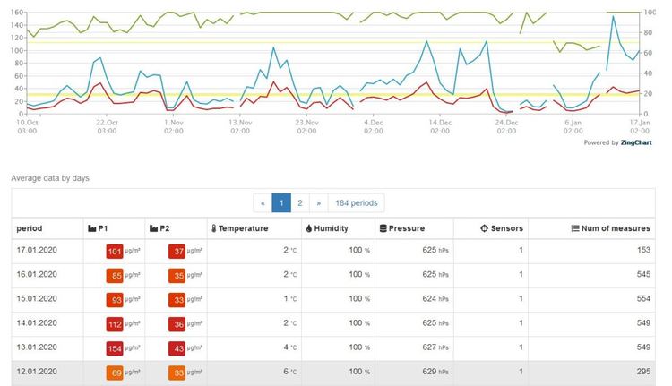
Task: Click the P1 value 85 badge
Action: [115, 276]
